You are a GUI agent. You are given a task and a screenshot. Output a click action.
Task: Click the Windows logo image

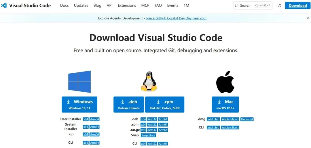79,82
